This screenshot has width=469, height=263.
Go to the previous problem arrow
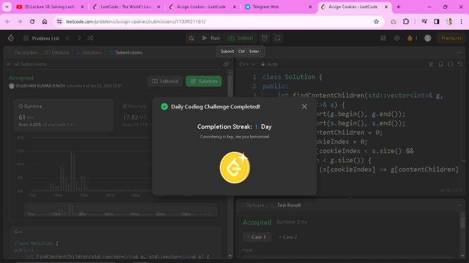point(67,38)
